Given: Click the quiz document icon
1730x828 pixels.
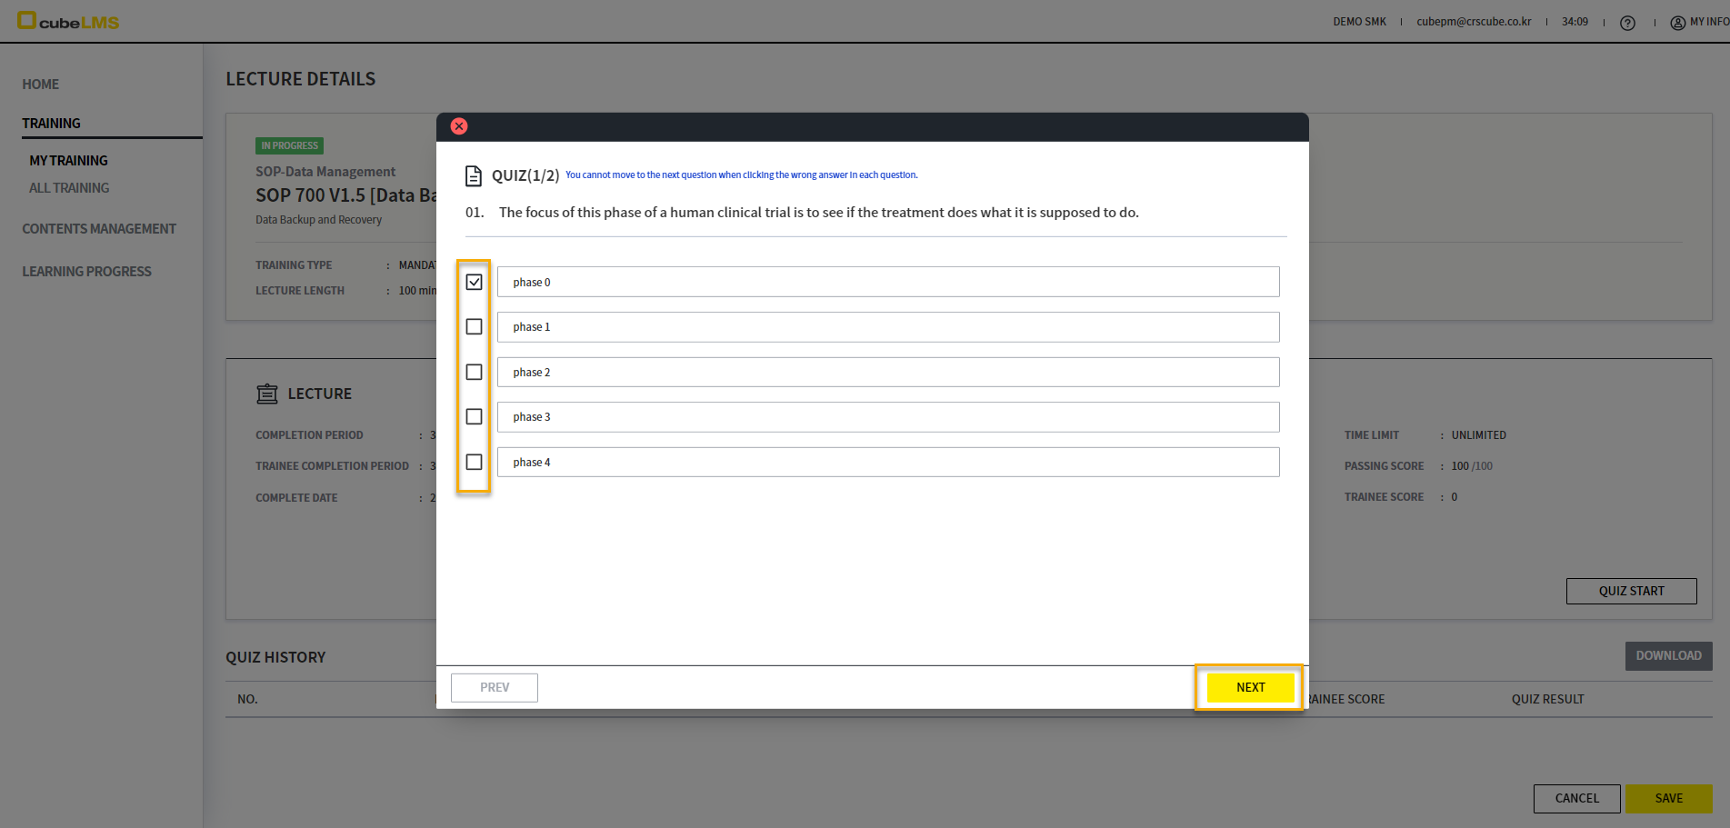Looking at the screenshot, I should click(473, 175).
